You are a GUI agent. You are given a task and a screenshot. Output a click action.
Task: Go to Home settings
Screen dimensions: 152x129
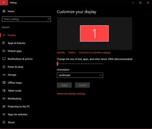[11, 11]
